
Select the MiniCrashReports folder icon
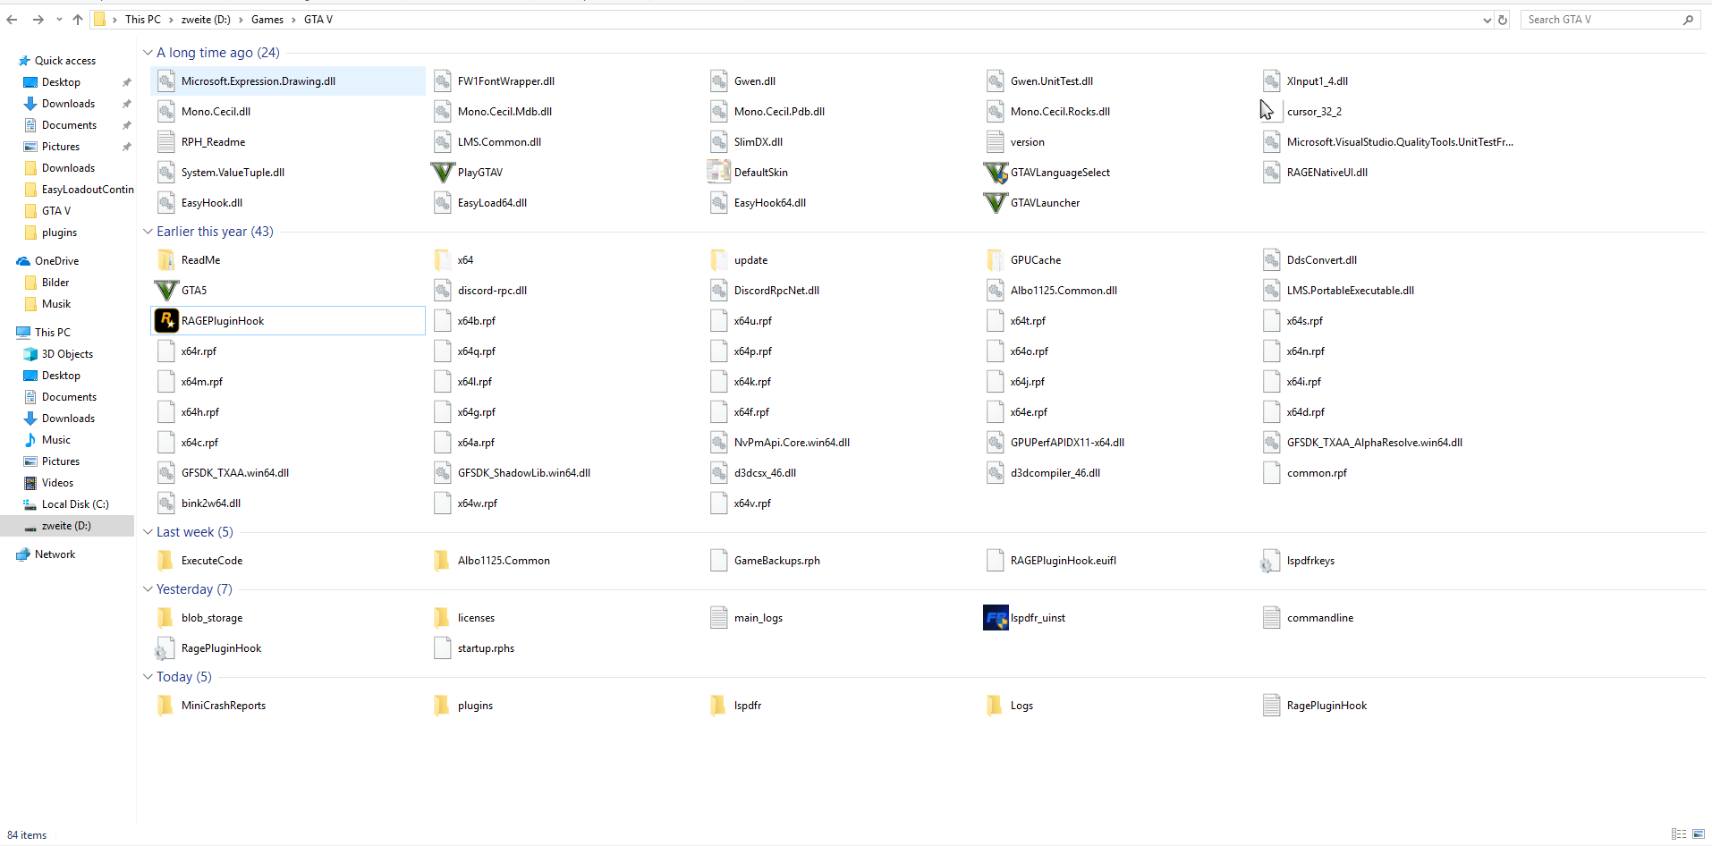point(166,706)
